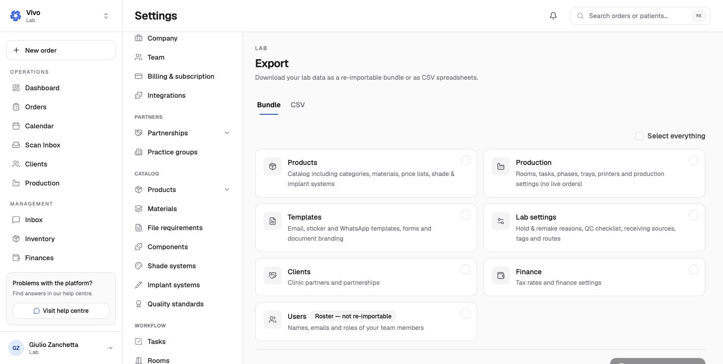
Task: Open Giulio Zanchetta account menu chevron
Action: (110, 348)
